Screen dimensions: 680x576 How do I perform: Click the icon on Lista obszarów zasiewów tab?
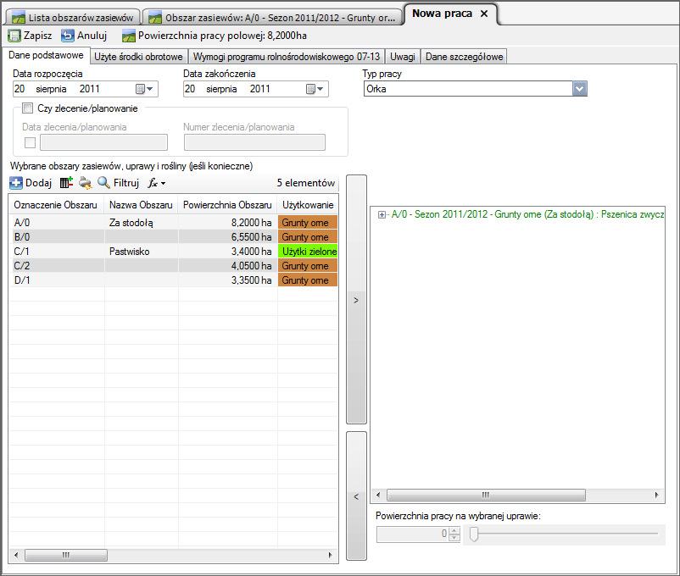(19, 18)
